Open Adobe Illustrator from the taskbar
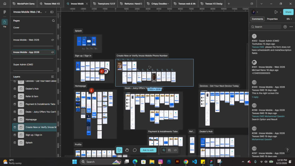This screenshot has width=295, height=166. pos(177,162)
